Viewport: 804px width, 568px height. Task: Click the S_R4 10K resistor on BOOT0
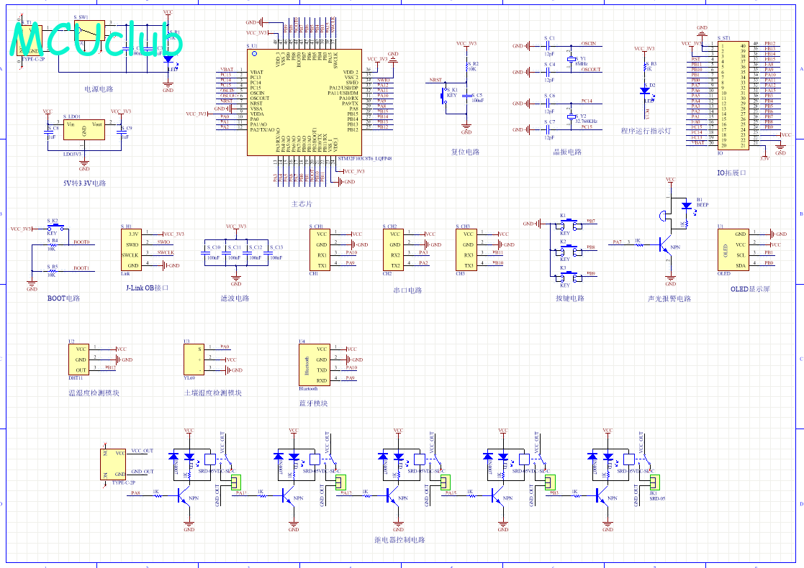(52, 245)
